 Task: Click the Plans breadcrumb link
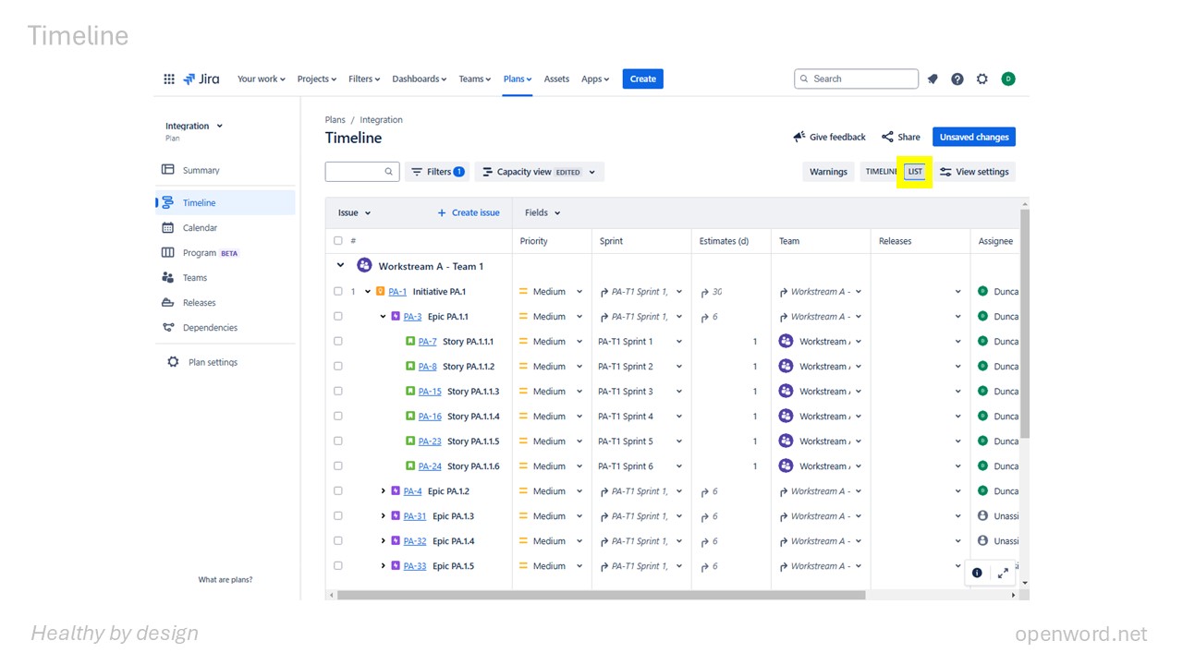(335, 120)
